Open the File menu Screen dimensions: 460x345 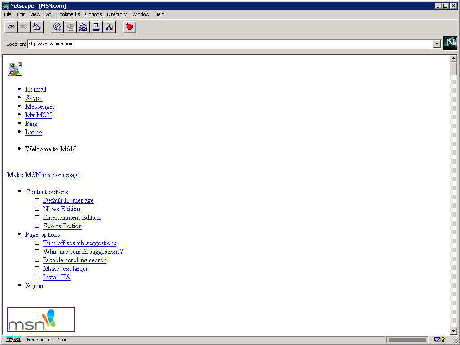click(x=8, y=14)
